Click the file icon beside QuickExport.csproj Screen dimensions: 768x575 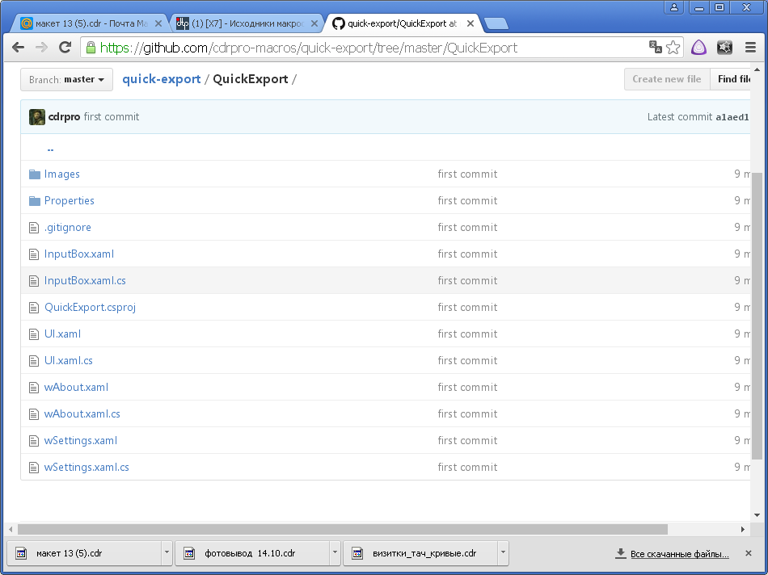[x=34, y=308]
